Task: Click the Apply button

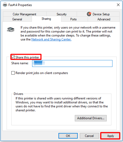Action: pos(110,136)
